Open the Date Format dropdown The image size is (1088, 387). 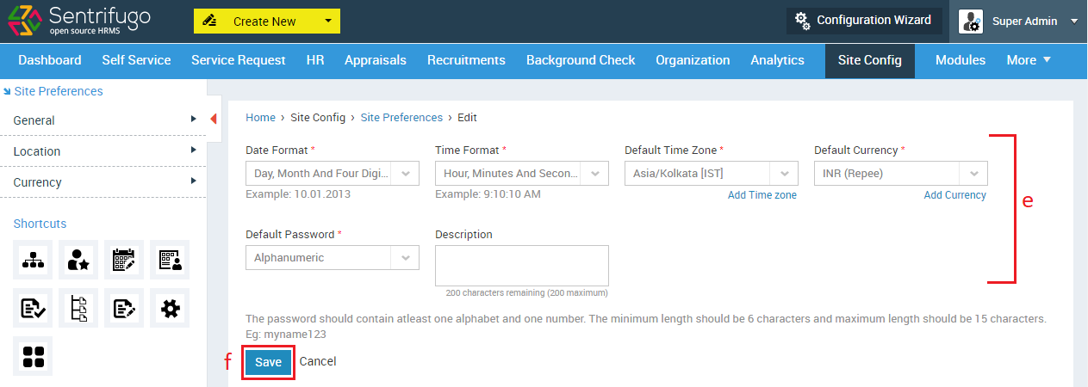333,173
